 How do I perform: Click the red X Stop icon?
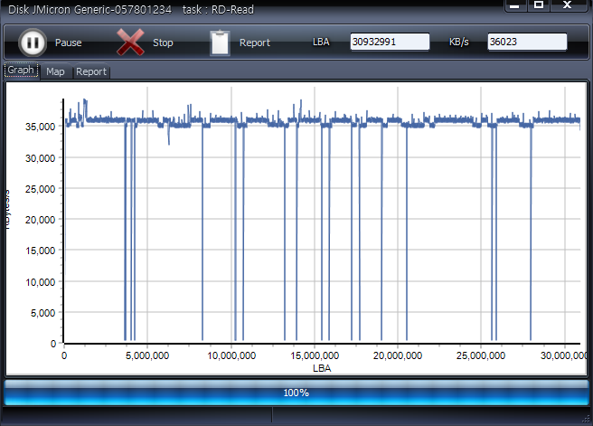131,43
